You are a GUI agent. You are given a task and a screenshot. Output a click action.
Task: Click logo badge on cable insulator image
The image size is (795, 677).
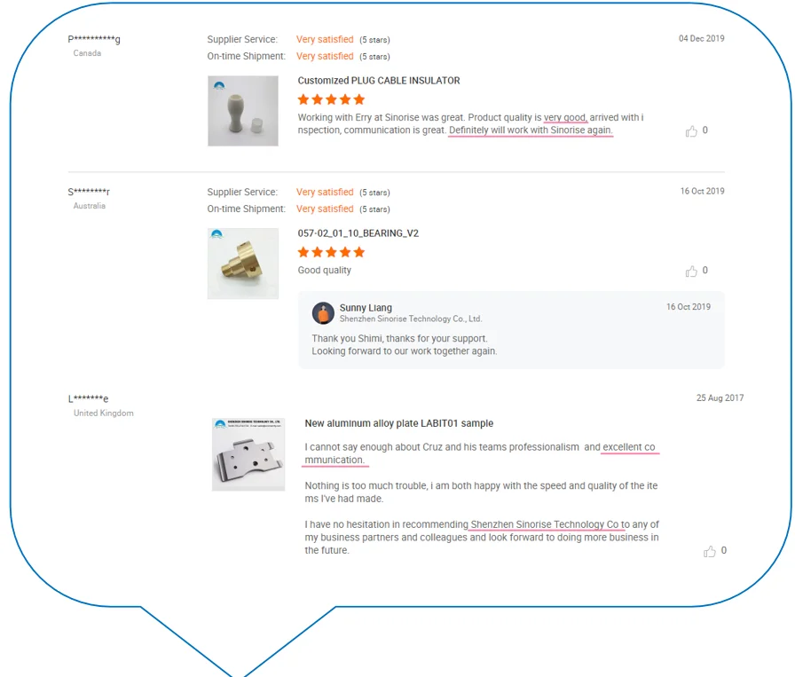coord(219,85)
